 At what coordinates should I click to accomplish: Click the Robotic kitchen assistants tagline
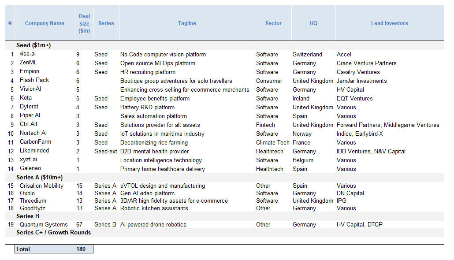pyautogui.click(x=154, y=208)
